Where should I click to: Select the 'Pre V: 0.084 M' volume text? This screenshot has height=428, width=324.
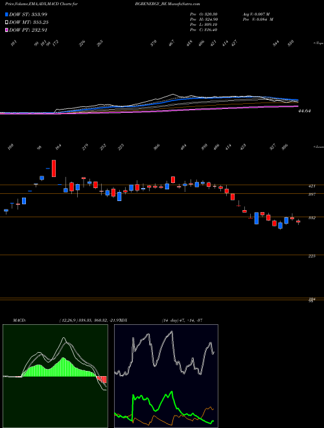(257, 19)
